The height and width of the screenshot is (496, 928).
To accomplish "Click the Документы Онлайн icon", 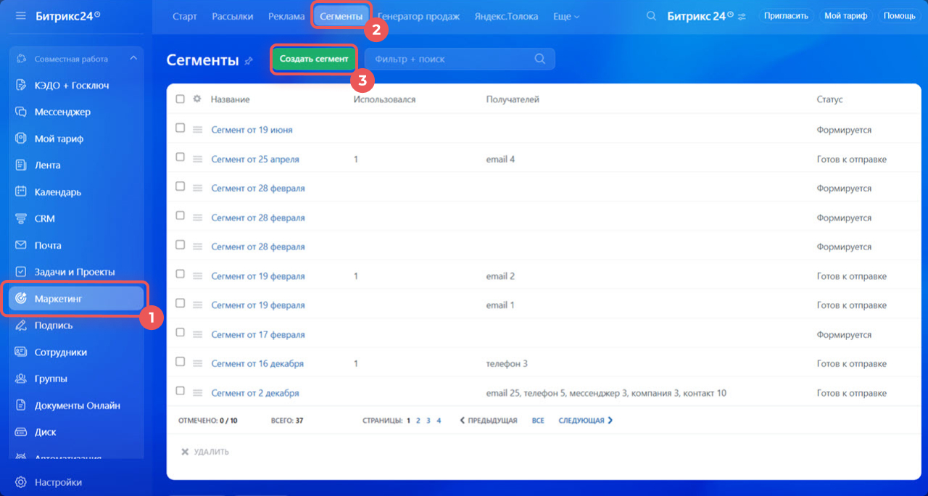I will coord(21,405).
